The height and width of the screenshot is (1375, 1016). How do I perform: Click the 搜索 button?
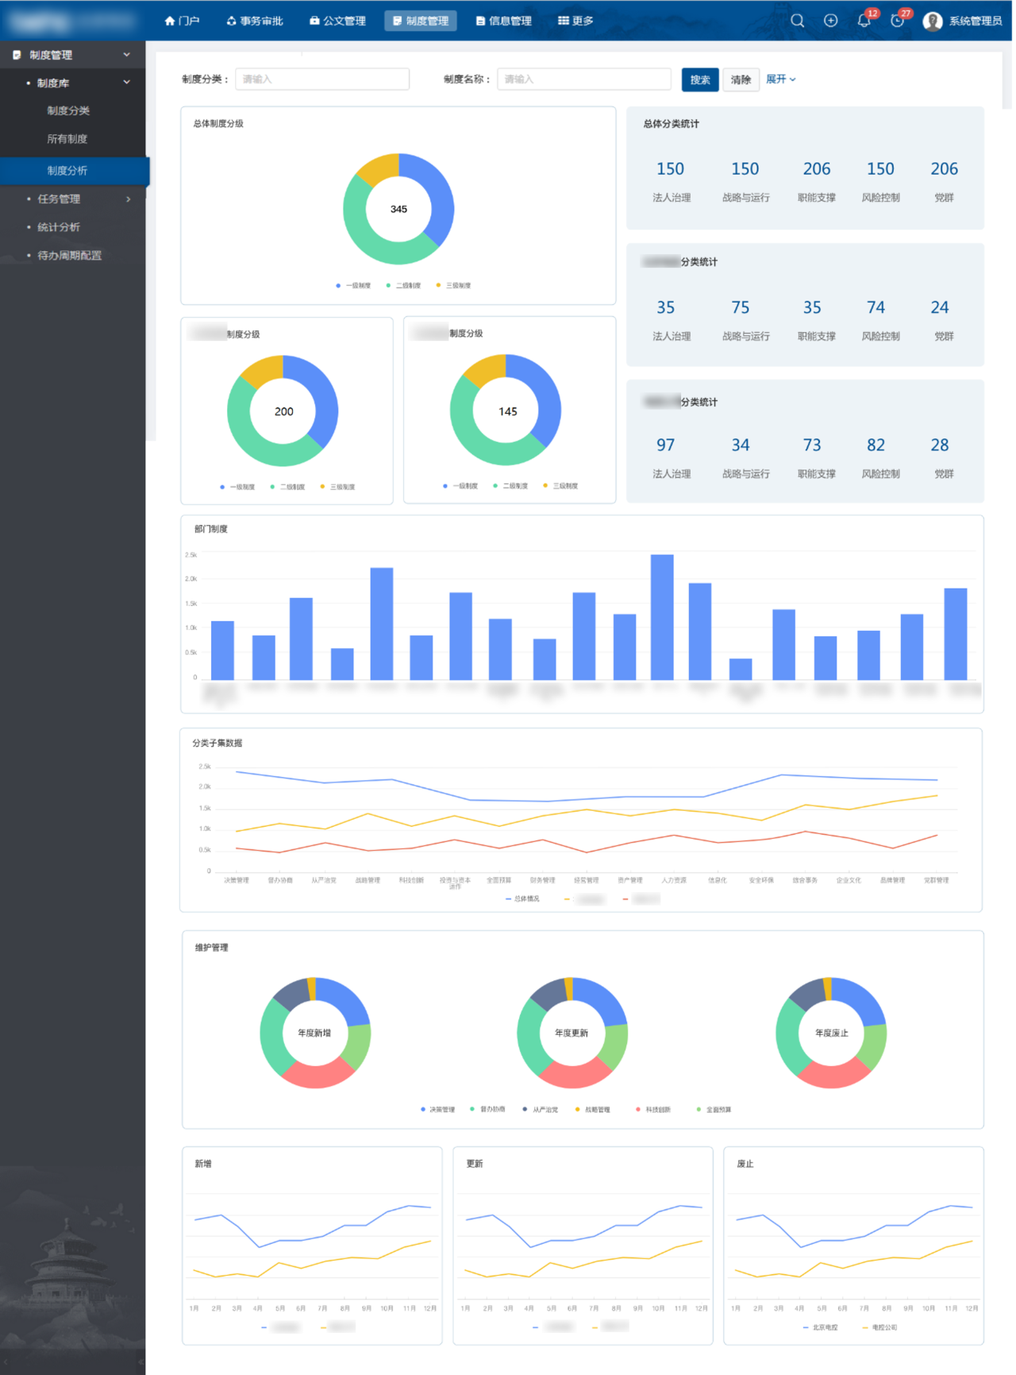pos(699,79)
